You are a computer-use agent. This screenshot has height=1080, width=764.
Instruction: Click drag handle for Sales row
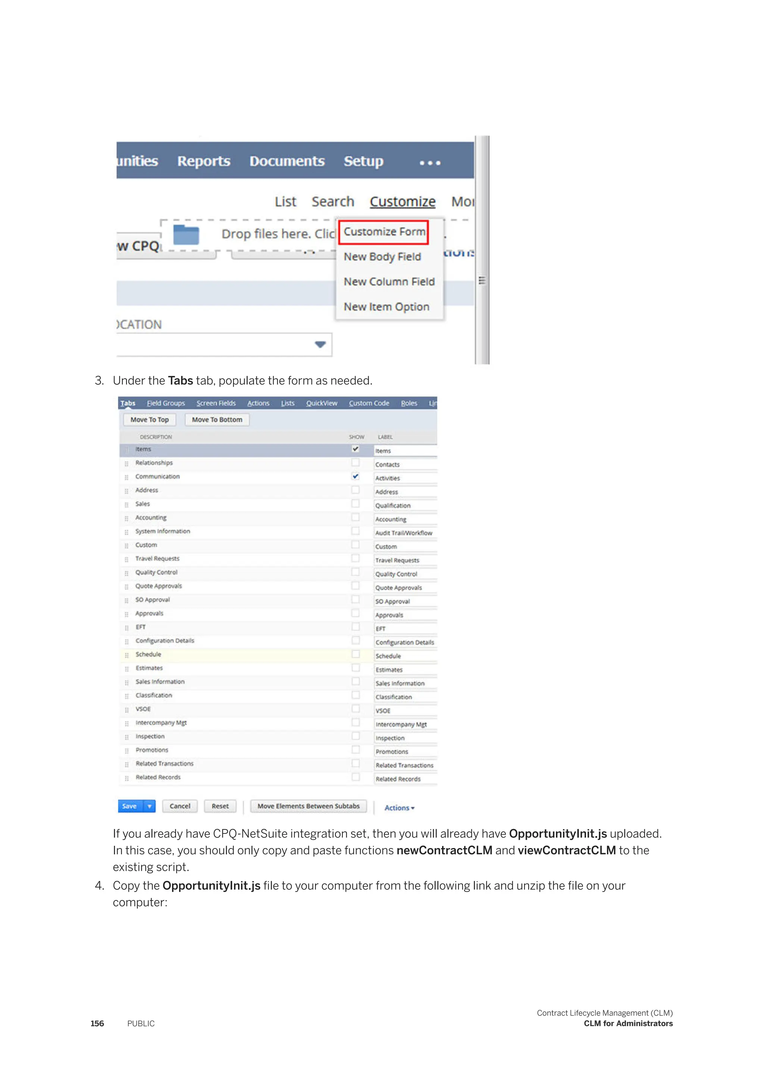click(126, 505)
